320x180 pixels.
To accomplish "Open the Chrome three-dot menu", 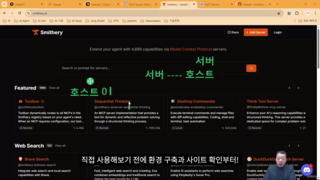I will coord(315,13).
